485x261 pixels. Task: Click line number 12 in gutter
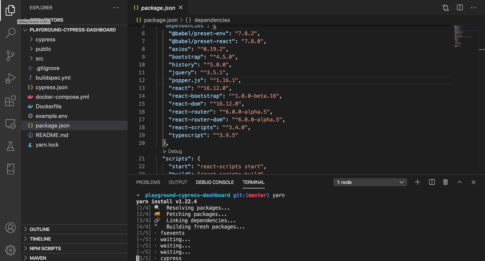142,80
